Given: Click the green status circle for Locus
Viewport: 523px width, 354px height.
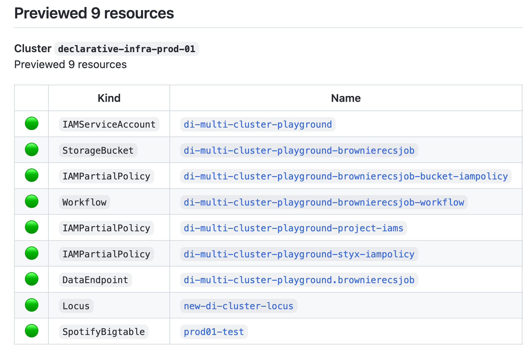Looking at the screenshot, I should [32, 305].
